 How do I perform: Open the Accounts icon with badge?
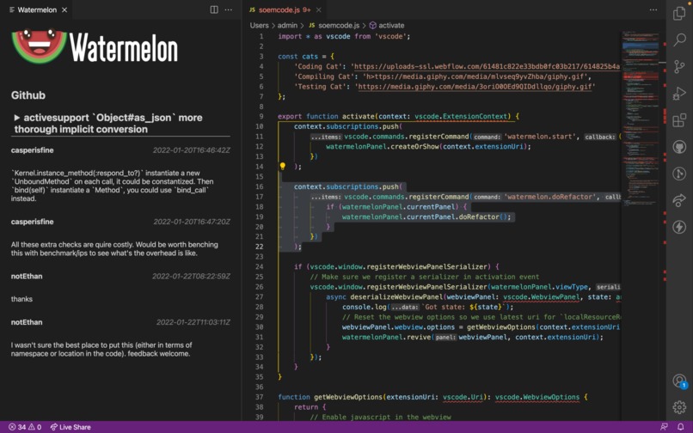pos(679,381)
